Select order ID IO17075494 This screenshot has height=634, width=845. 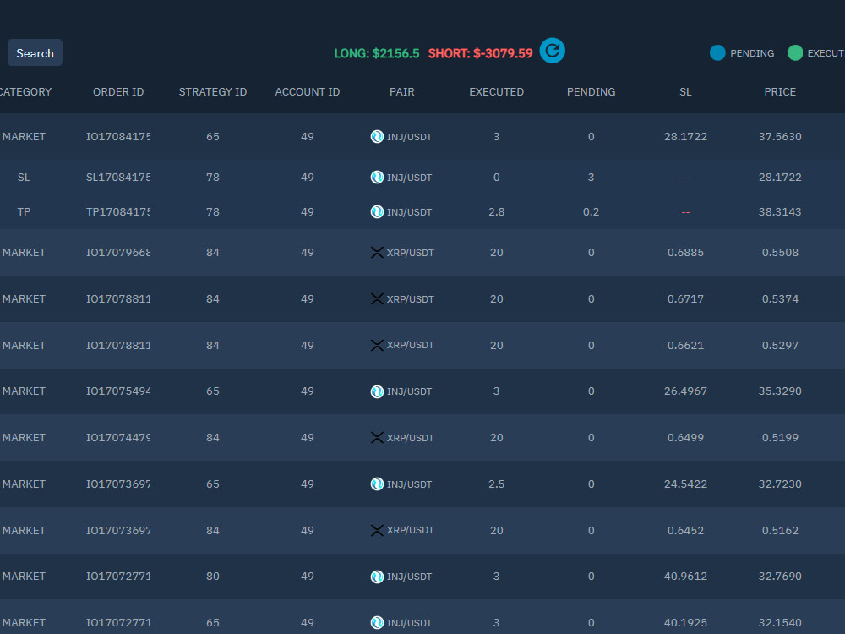tap(118, 391)
